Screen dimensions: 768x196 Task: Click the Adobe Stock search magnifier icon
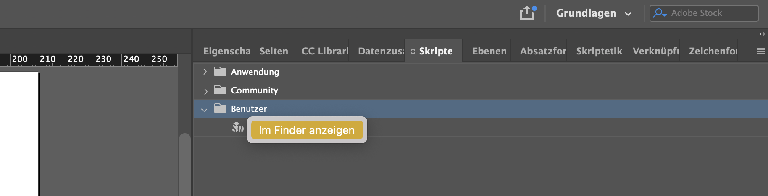(660, 13)
